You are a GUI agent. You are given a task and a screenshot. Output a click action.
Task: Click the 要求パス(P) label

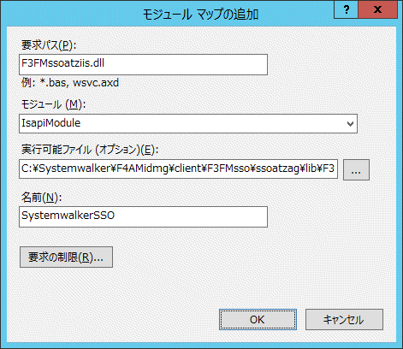tap(49, 45)
